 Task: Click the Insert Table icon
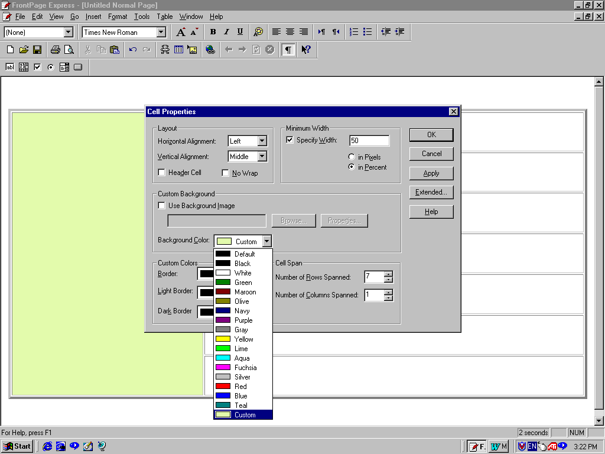point(178,50)
